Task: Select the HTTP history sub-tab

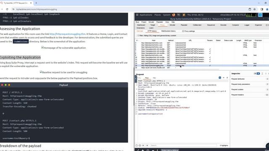Action: point(152,31)
